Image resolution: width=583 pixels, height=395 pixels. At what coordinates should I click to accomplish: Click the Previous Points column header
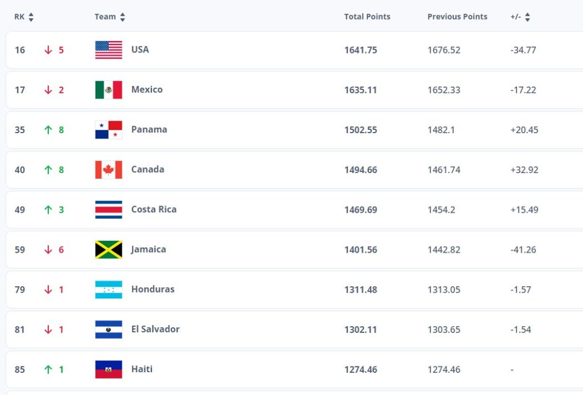click(457, 17)
